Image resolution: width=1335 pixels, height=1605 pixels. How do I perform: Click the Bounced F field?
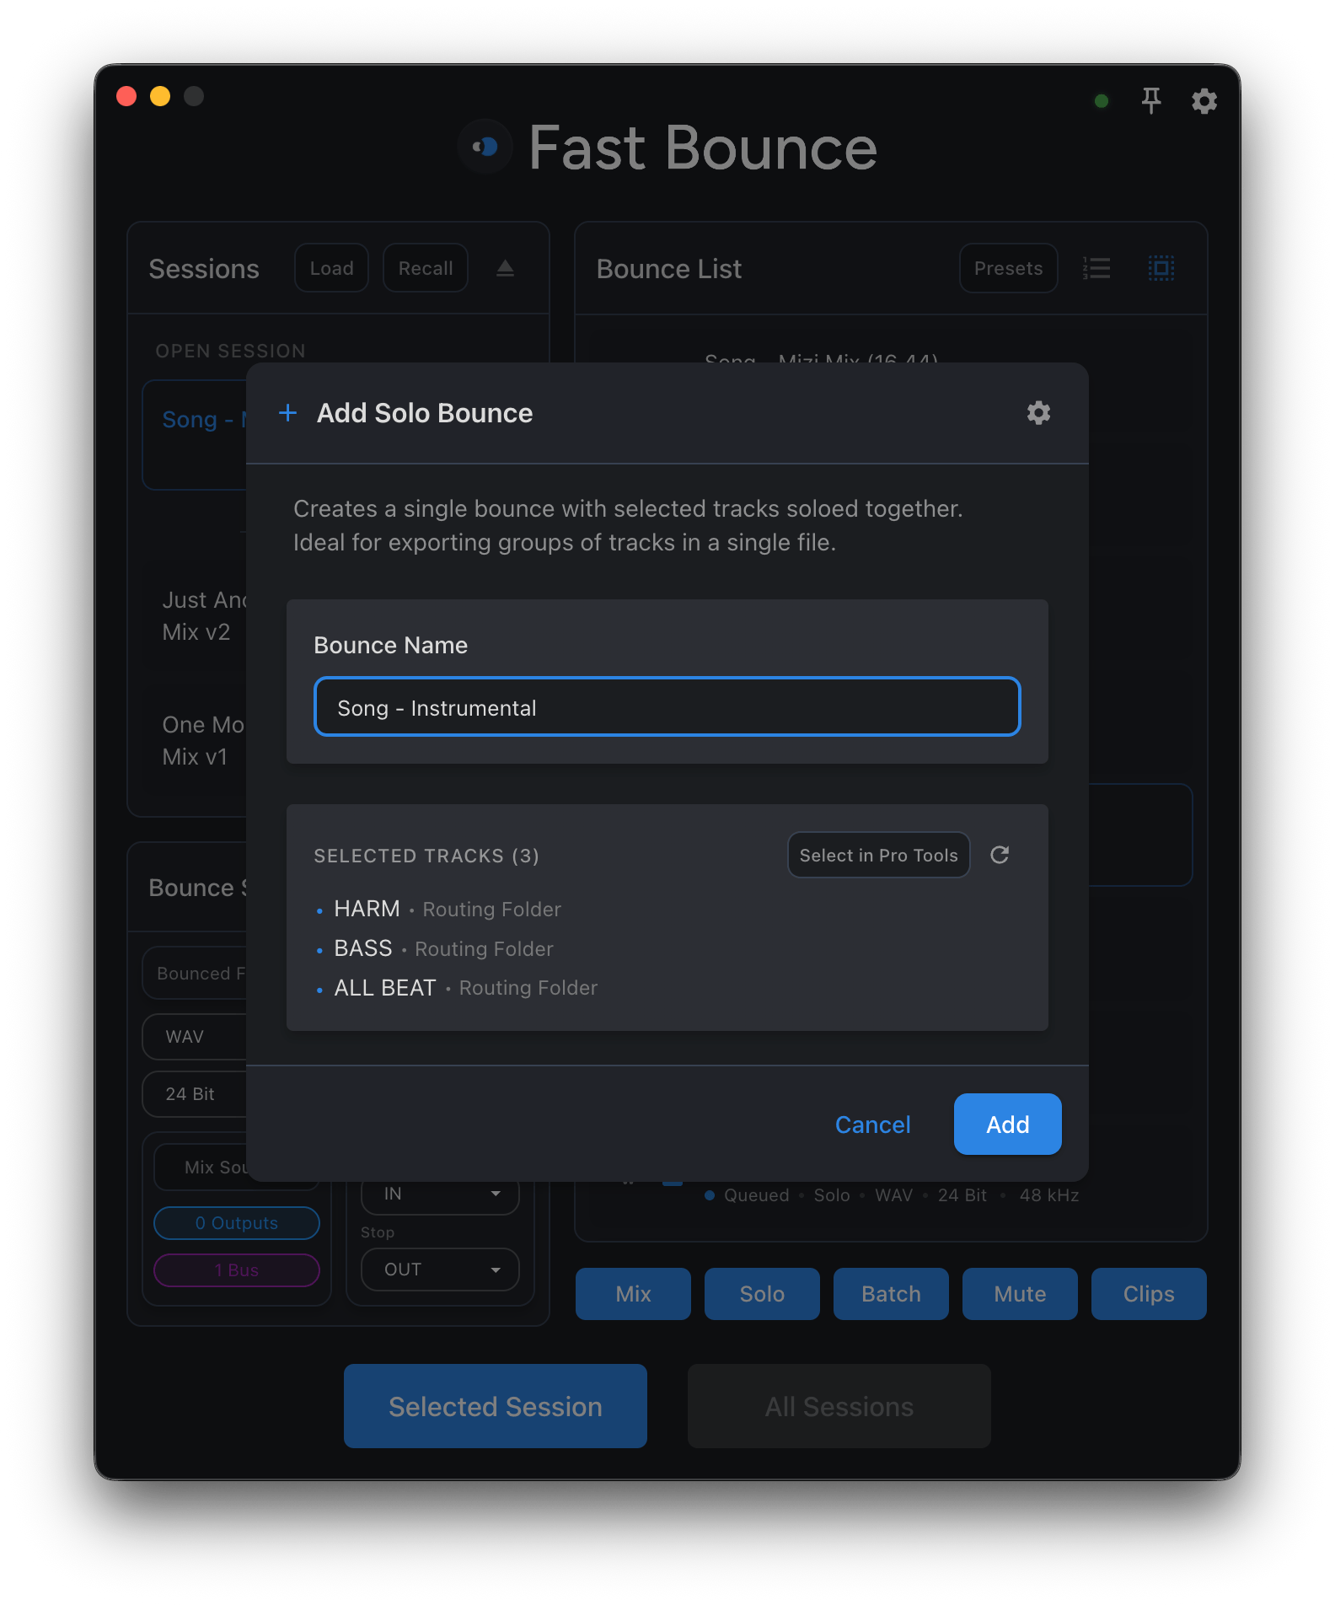click(x=195, y=974)
